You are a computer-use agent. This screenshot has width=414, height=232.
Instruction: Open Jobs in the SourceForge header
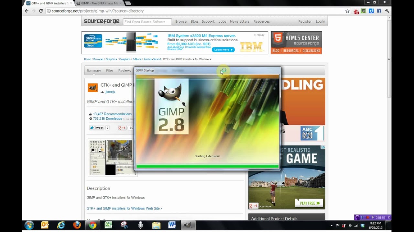pyautogui.click(x=222, y=21)
